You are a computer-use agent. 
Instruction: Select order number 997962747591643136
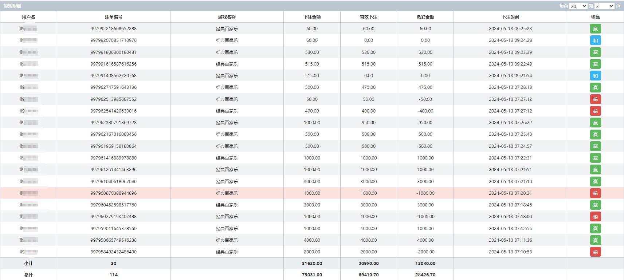[114, 87]
